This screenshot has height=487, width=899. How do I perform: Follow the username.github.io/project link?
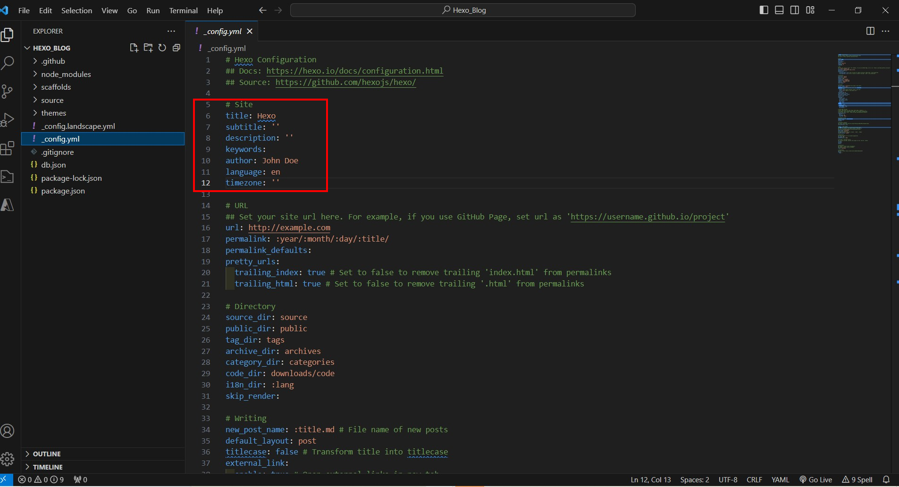pos(647,217)
